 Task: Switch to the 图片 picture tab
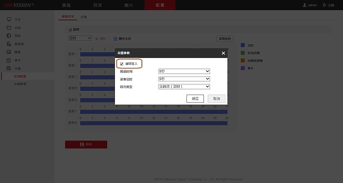coord(129,5)
